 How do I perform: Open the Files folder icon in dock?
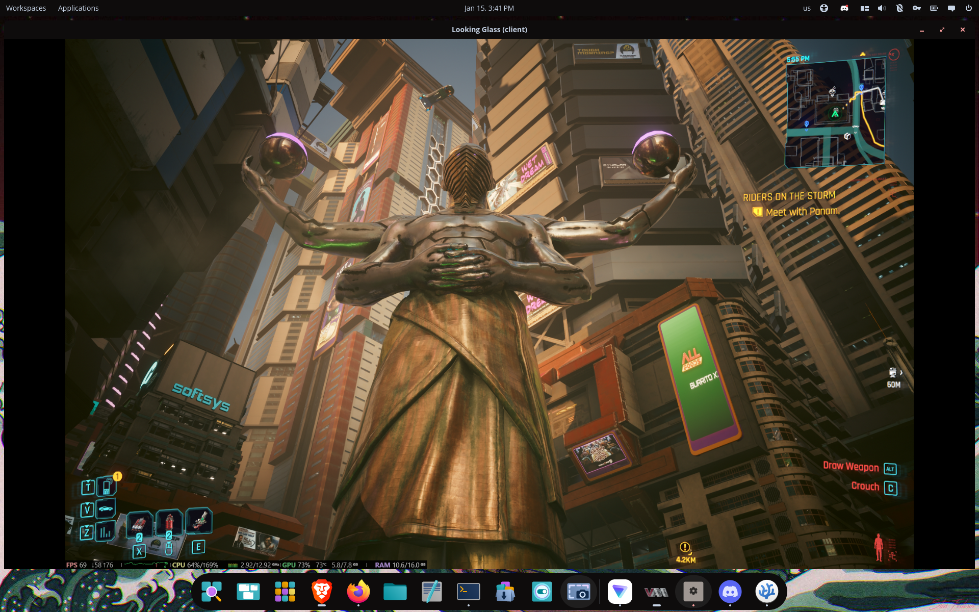coord(395,592)
